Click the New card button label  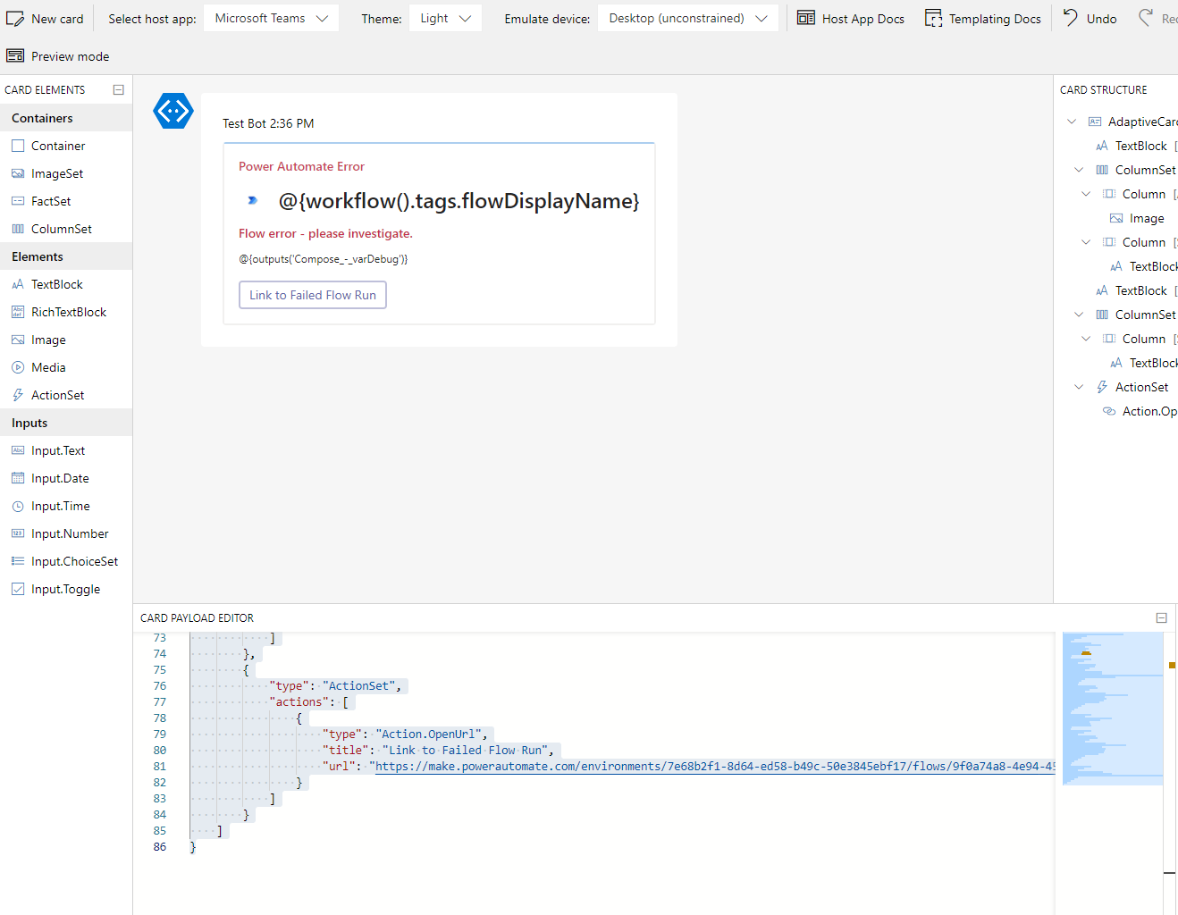[57, 19]
